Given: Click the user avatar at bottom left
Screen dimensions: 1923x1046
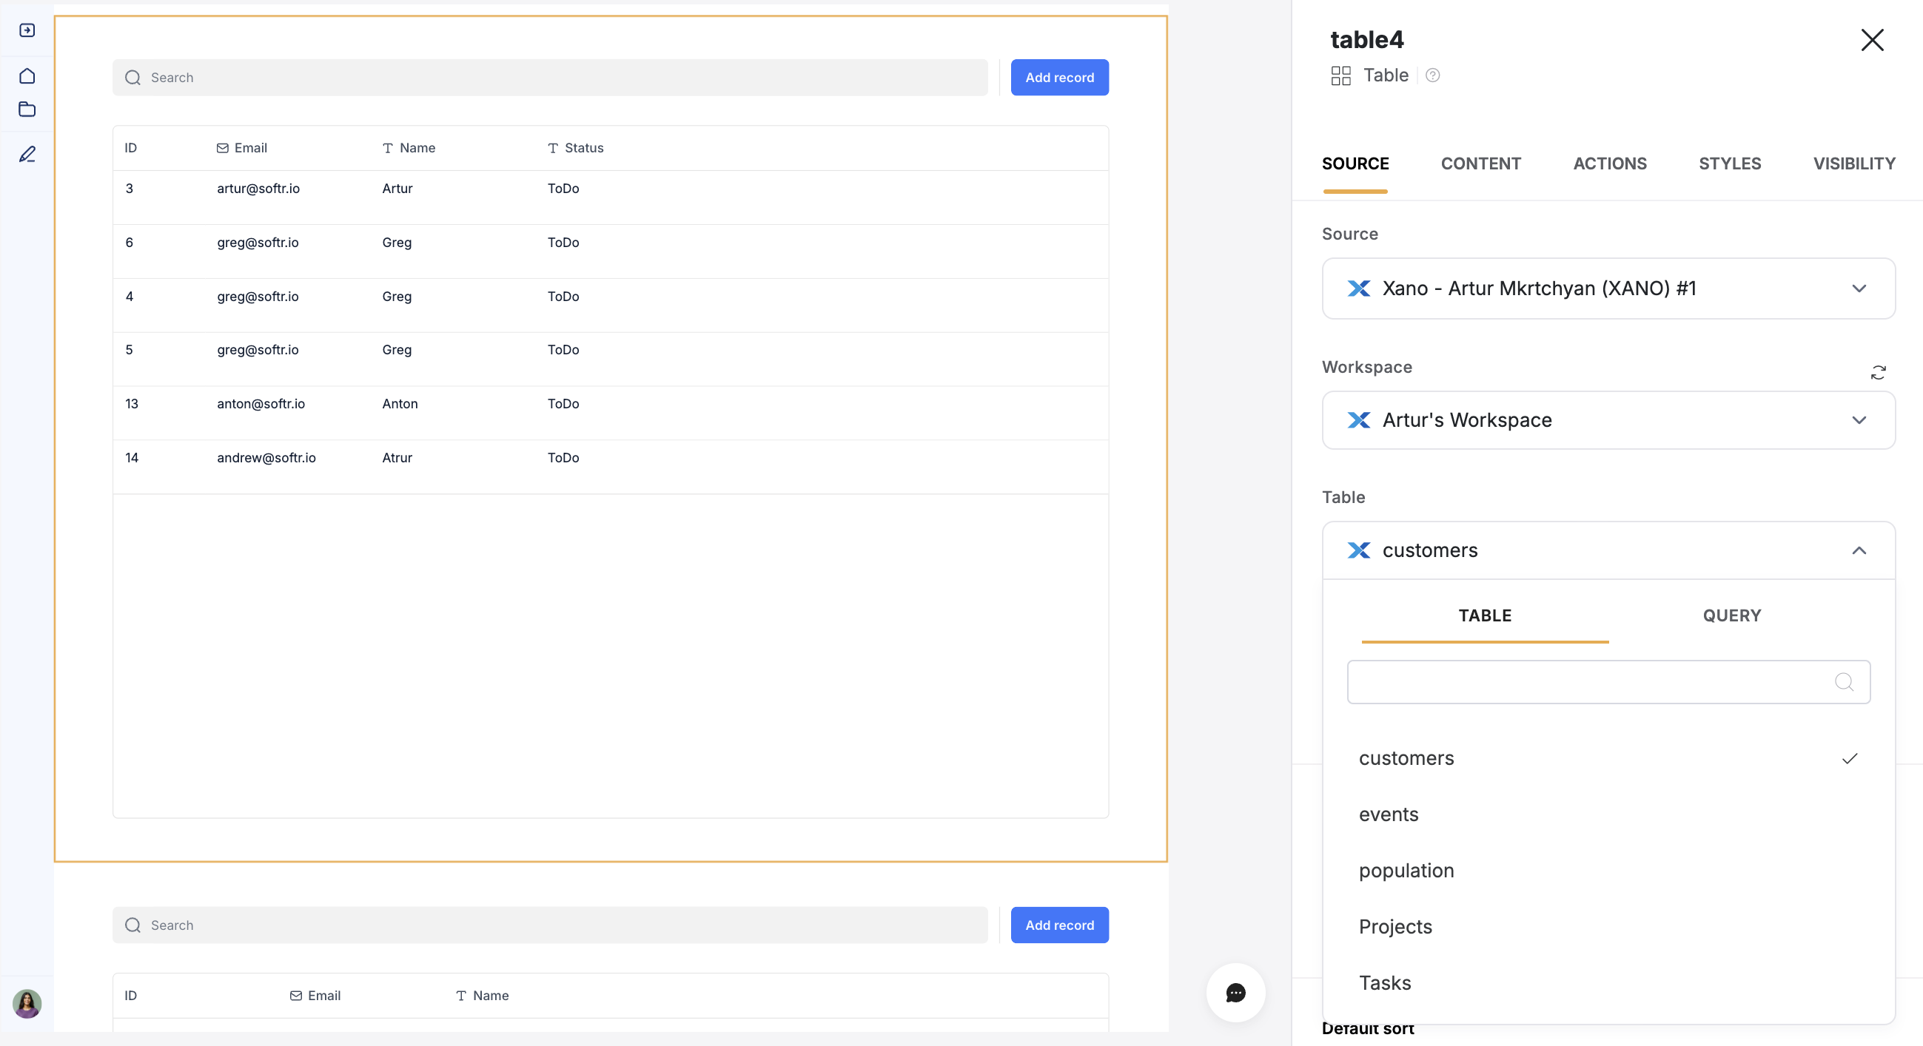Looking at the screenshot, I should click(27, 1004).
